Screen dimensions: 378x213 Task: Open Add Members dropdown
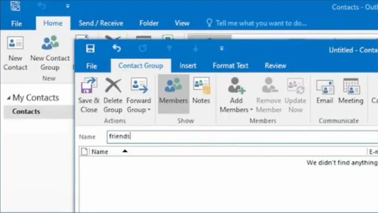(236, 95)
